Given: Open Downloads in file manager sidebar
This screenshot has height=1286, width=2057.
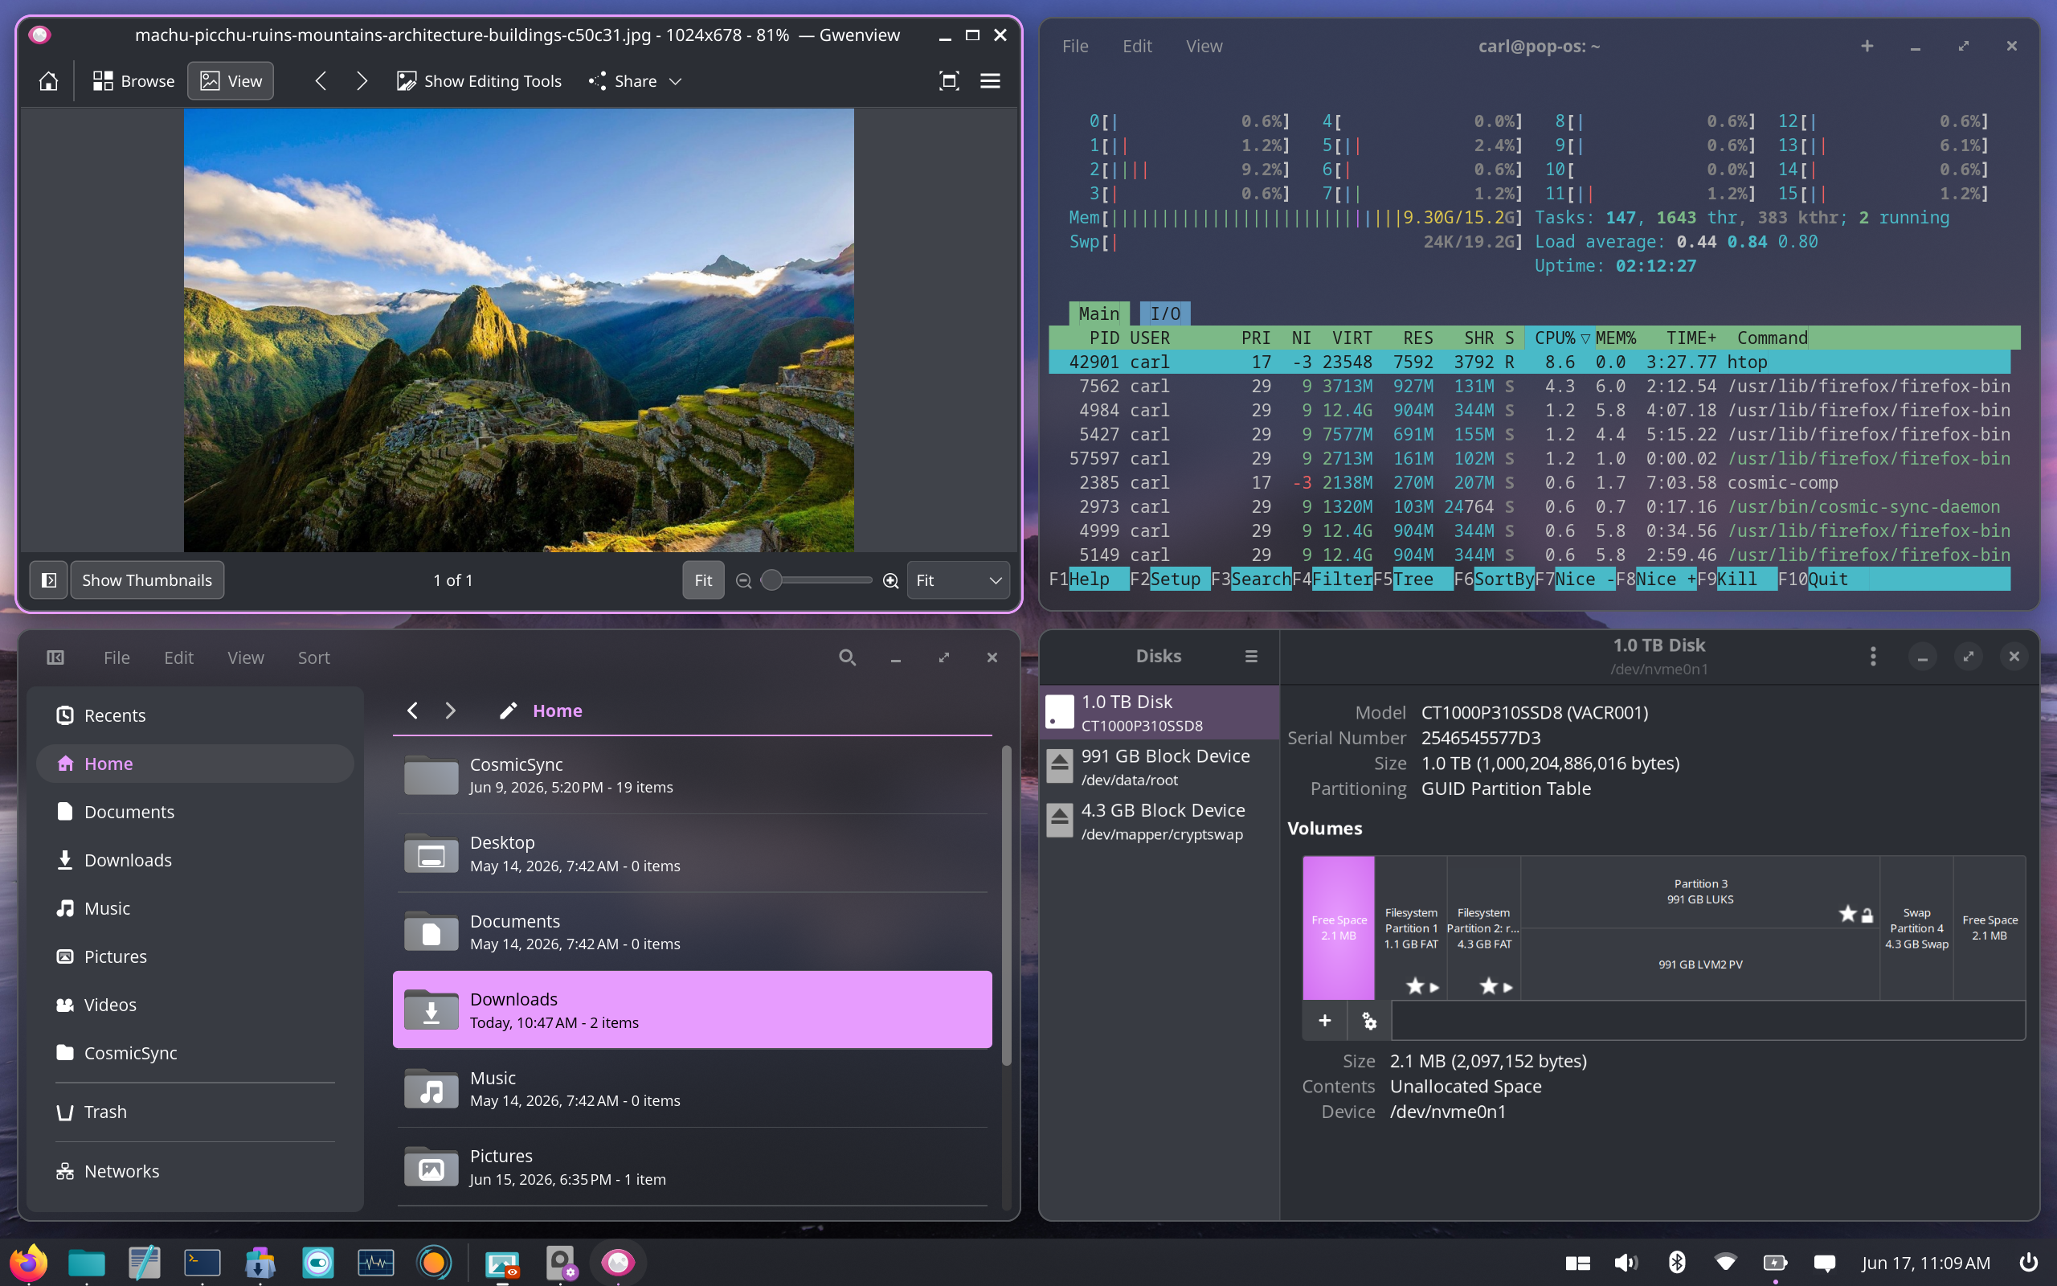Looking at the screenshot, I should [x=194, y=860].
